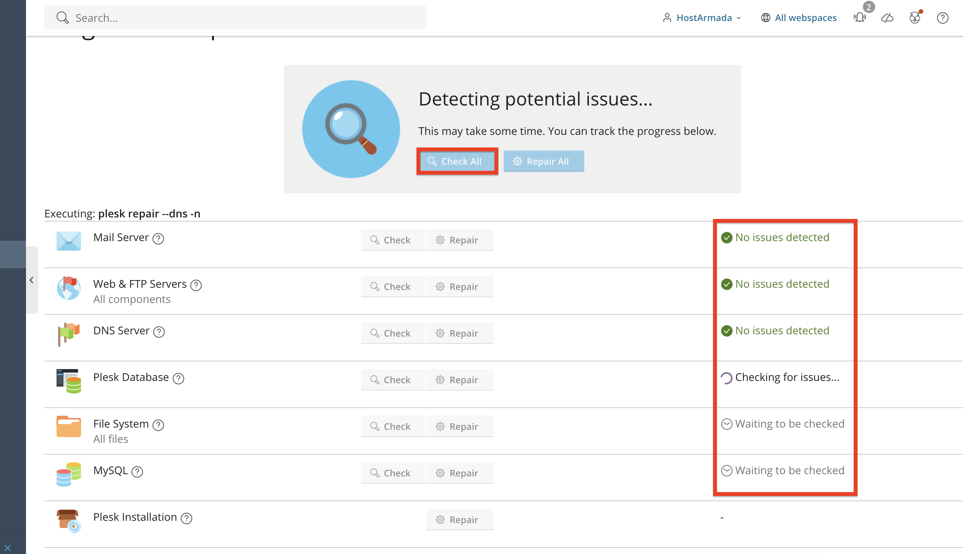This screenshot has width=963, height=554.
Task: Repair Web & FTP Servers
Action: coord(460,287)
